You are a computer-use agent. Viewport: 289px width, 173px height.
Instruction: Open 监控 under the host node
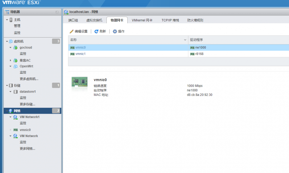point(17,33)
